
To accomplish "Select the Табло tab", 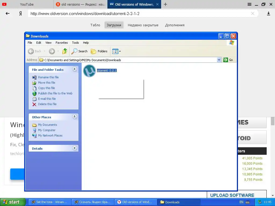I will click(95, 25).
